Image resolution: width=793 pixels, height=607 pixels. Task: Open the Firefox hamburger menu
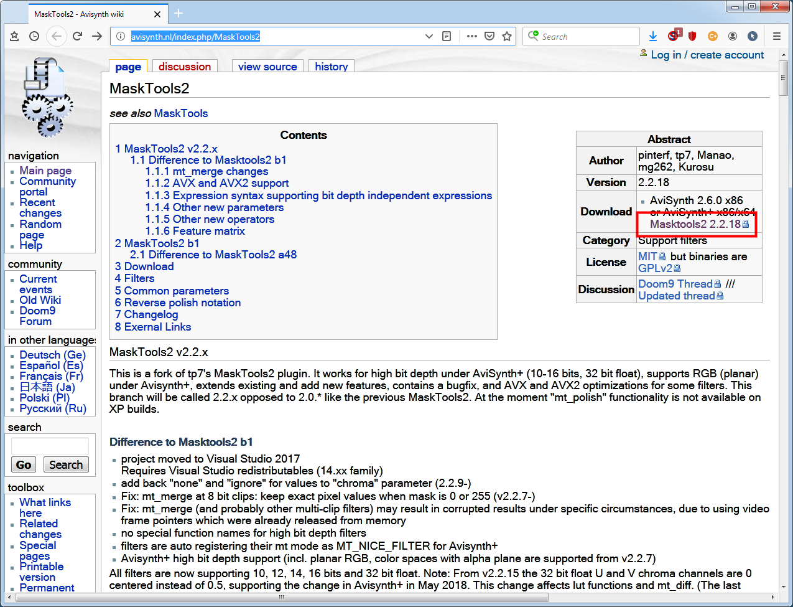pos(777,36)
